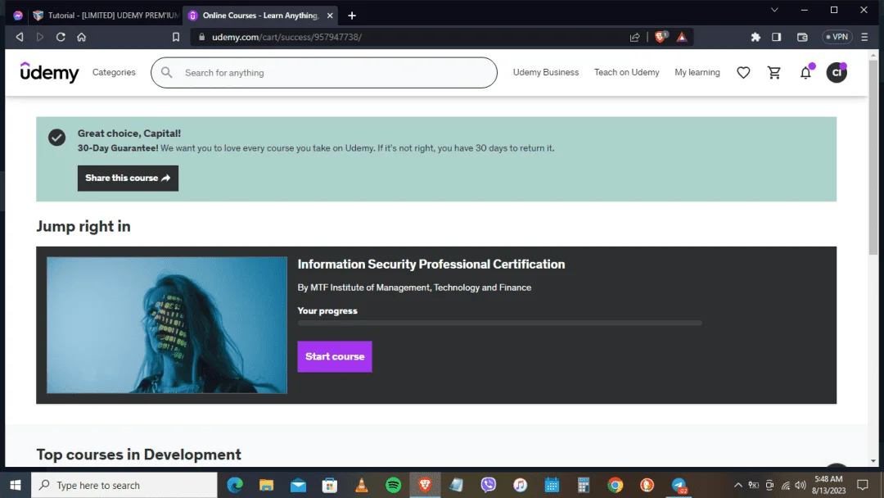The height and width of the screenshot is (498, 884).
Task: Open the Categories menu
Action: tap(114, 72)
